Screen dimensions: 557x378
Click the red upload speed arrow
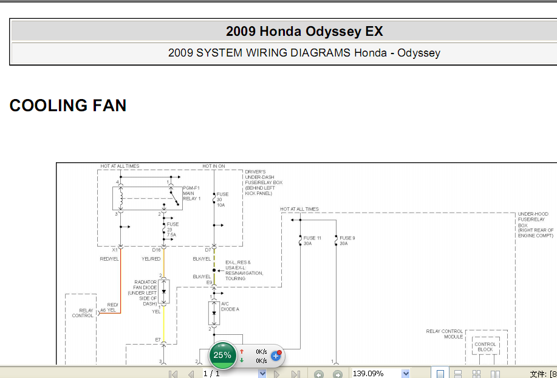(242, 351)
